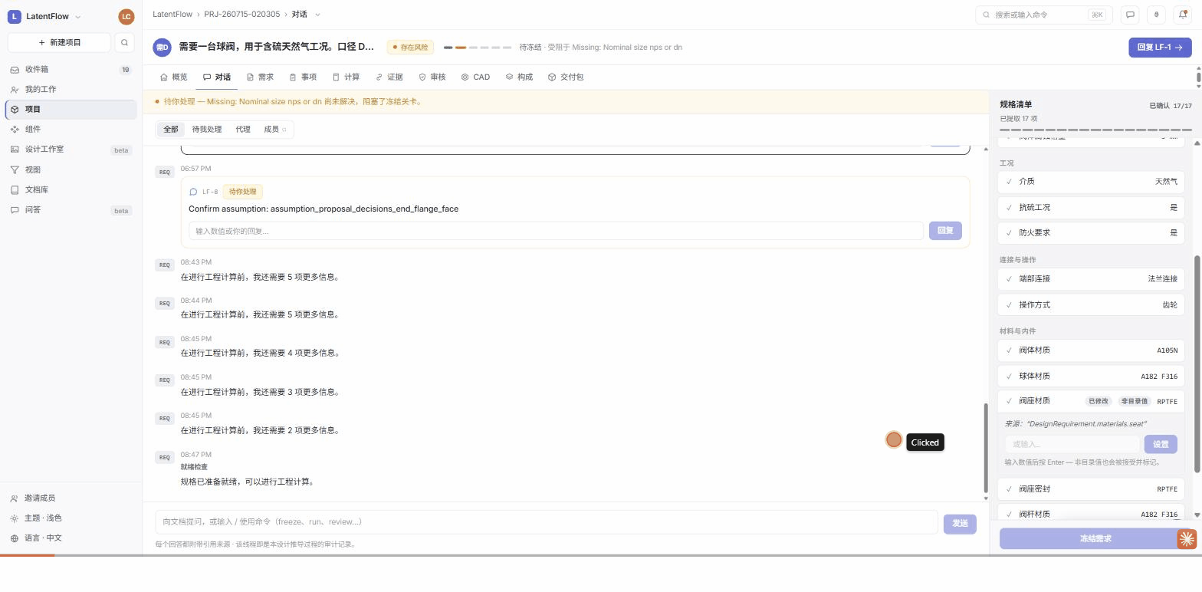The image size is (1202, 592).
Task: Open the 交付包 tab
Action: point(566,77)
